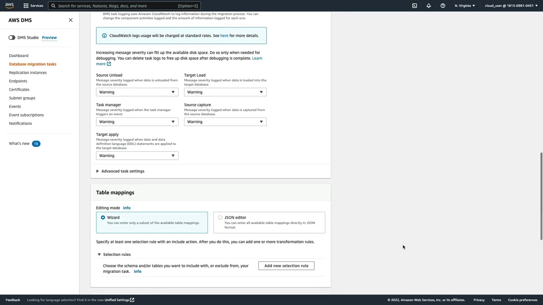This screenshot has height=305, width=543.
Task: Select the JSON editor editing mode
Action: click(269, 222)
